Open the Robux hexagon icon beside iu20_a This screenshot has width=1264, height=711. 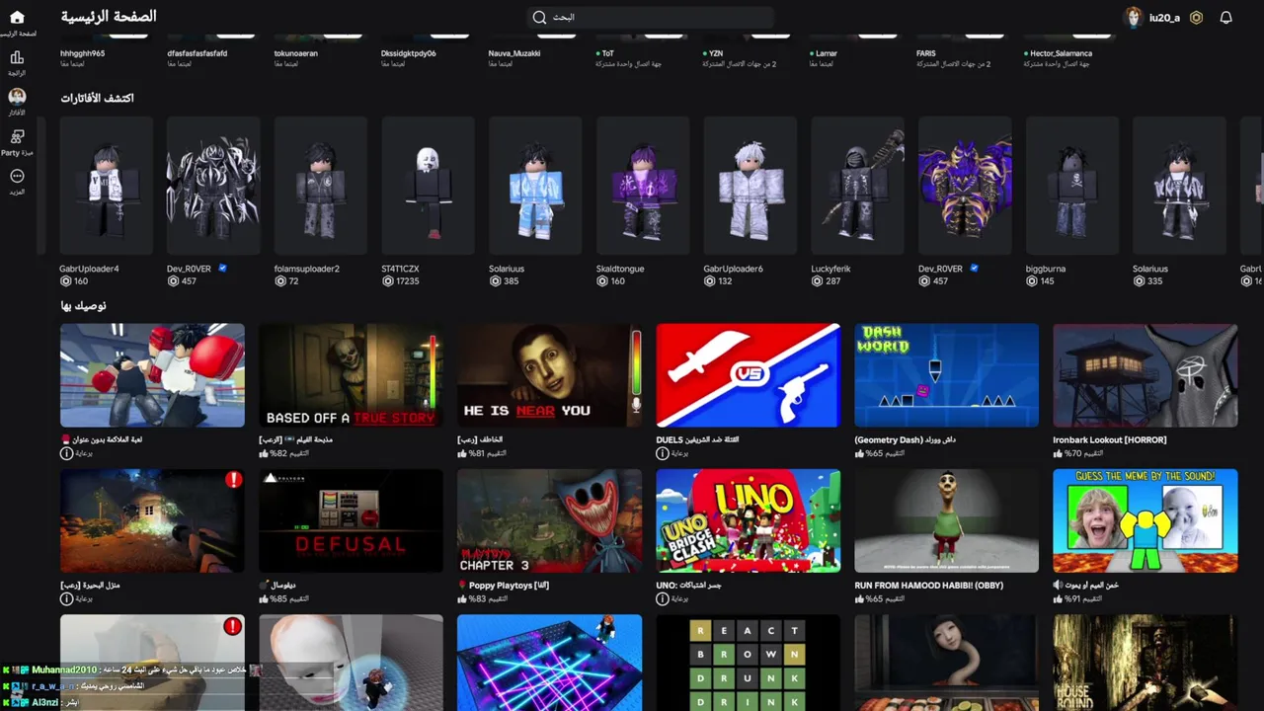coord(1196,18)
